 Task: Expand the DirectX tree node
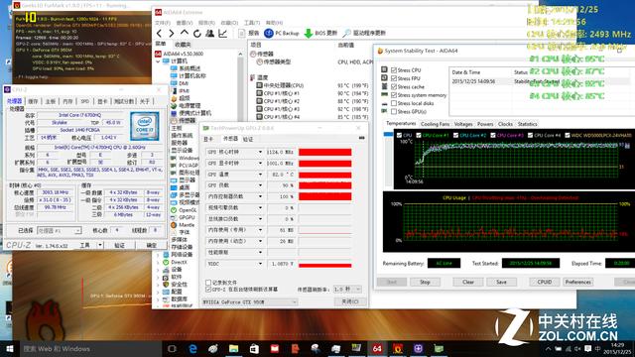click(x=158, y=262)
